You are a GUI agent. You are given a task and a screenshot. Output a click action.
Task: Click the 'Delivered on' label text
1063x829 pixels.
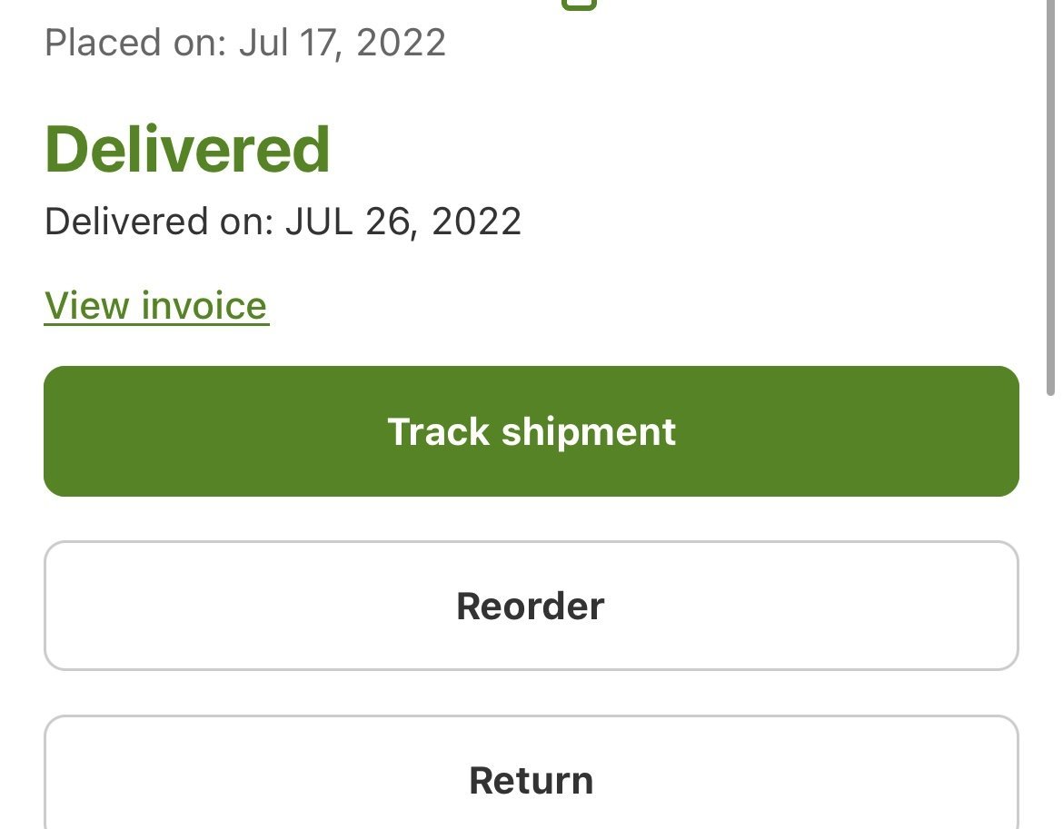[x=159, y=222]
